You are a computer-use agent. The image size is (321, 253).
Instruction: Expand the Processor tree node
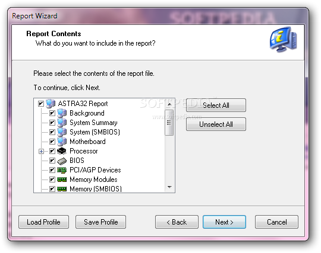click(x=41, y=151)
